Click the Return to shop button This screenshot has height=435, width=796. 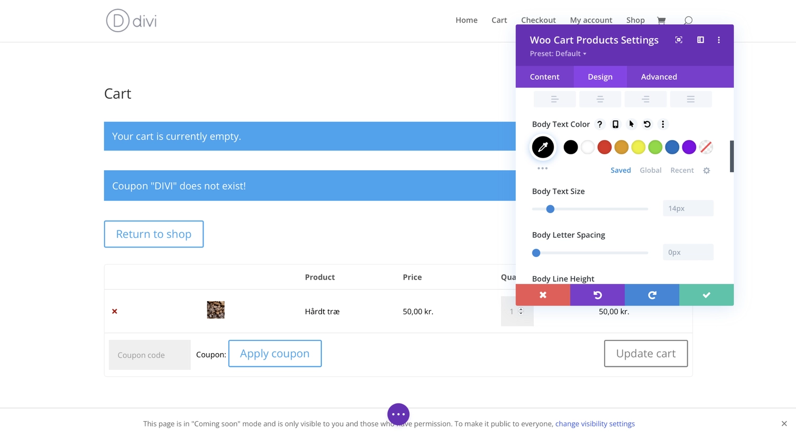(x=154, y=234)
